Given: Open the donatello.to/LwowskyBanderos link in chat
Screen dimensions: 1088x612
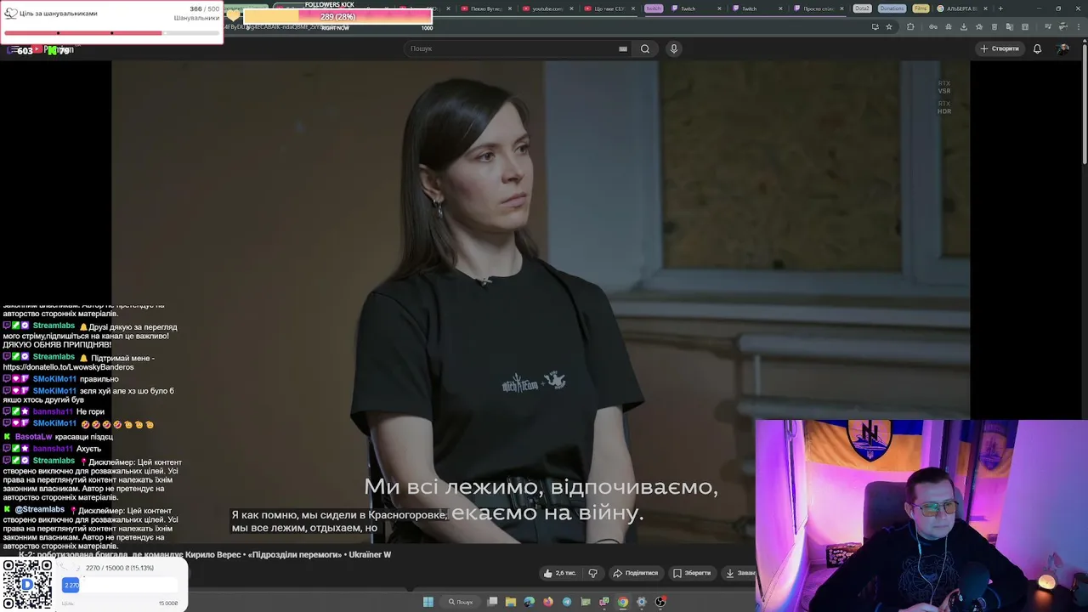Looking at the screenshot, I should pos(68,367).
